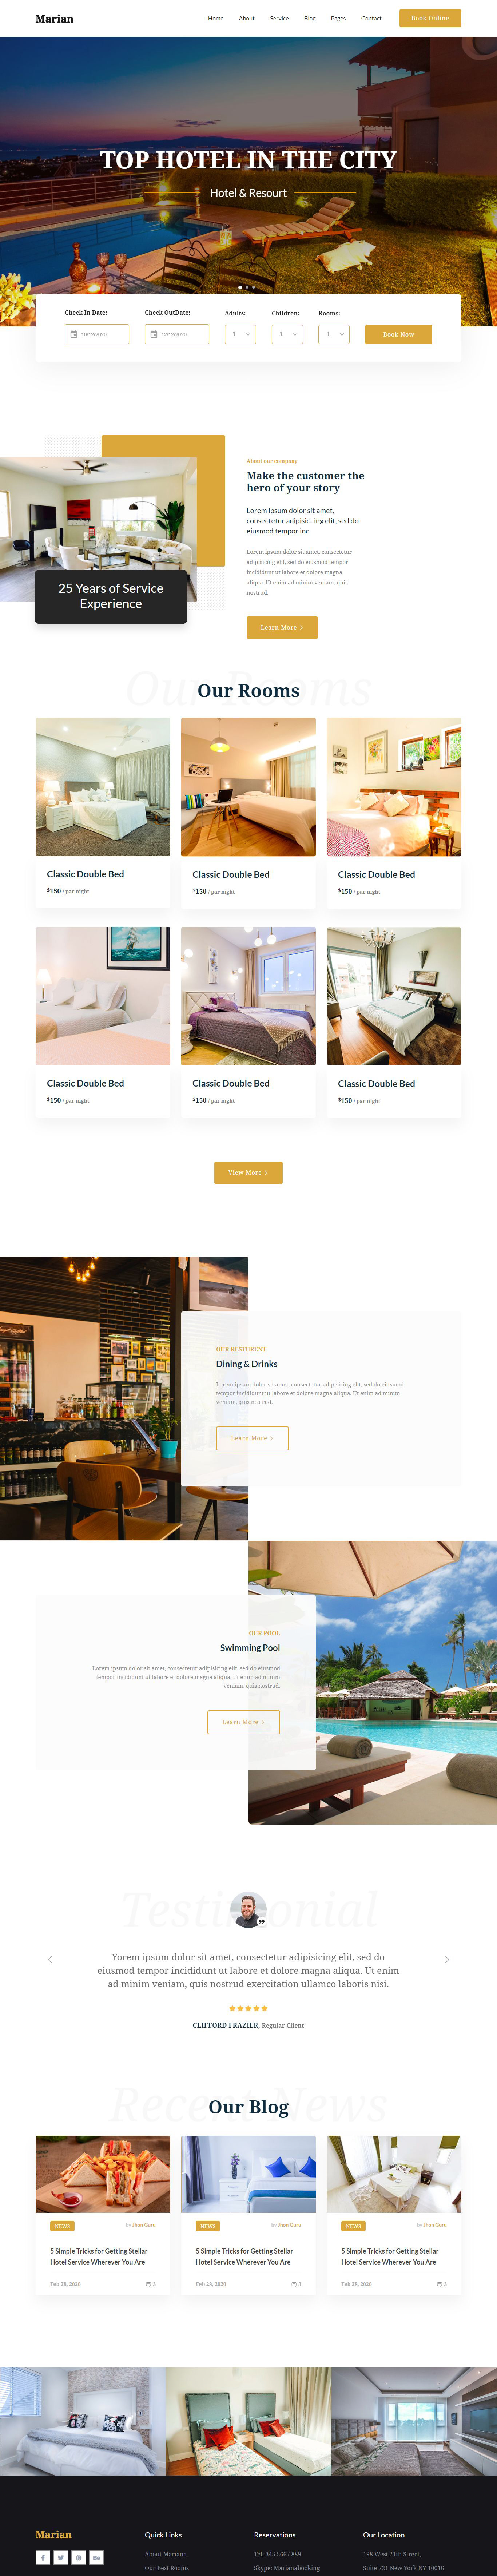Open the Pages menu item
The width and height of the screenshot is (497, 2576).
click(338, 18)
